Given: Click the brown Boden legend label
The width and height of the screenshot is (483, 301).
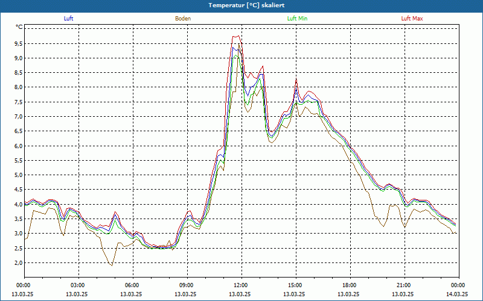Looking at the screenshot, I should pos(183,19).
